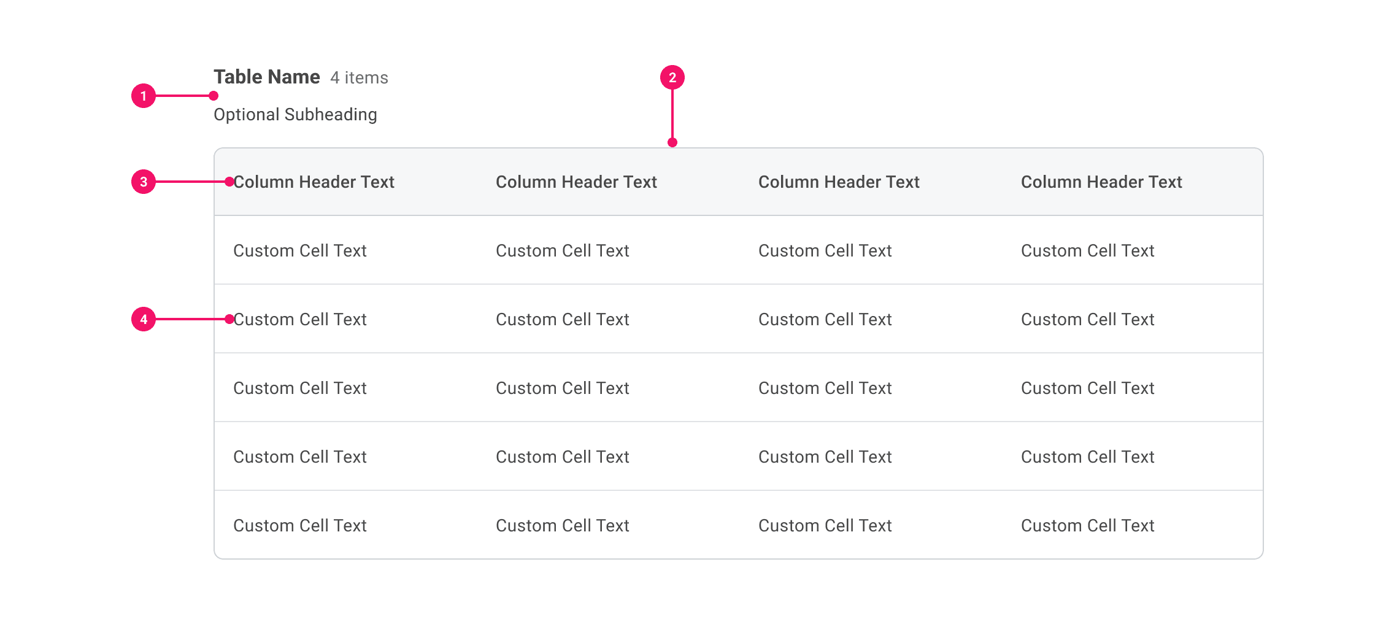Select the third column's header text
Viewport: 1394px width, 621px height.
click(x=839, y=182)
